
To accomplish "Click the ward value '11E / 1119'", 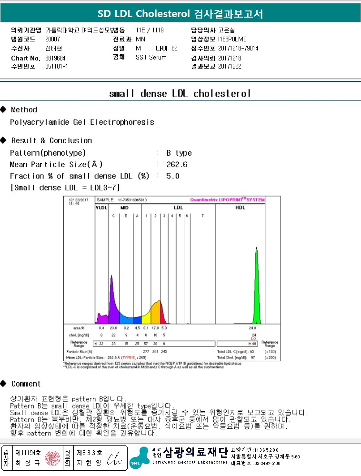I will (150, 30).
